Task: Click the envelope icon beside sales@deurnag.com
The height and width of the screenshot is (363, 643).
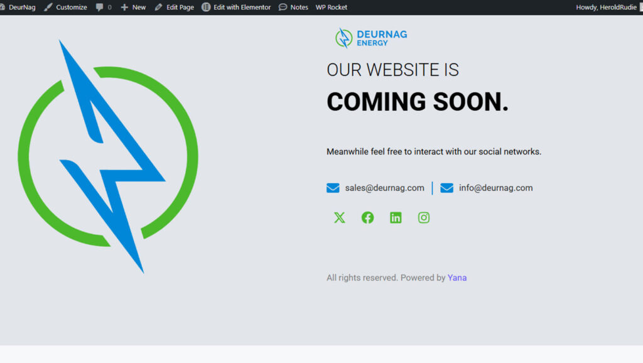Action: pyautogui.click(x=333, y=187)
